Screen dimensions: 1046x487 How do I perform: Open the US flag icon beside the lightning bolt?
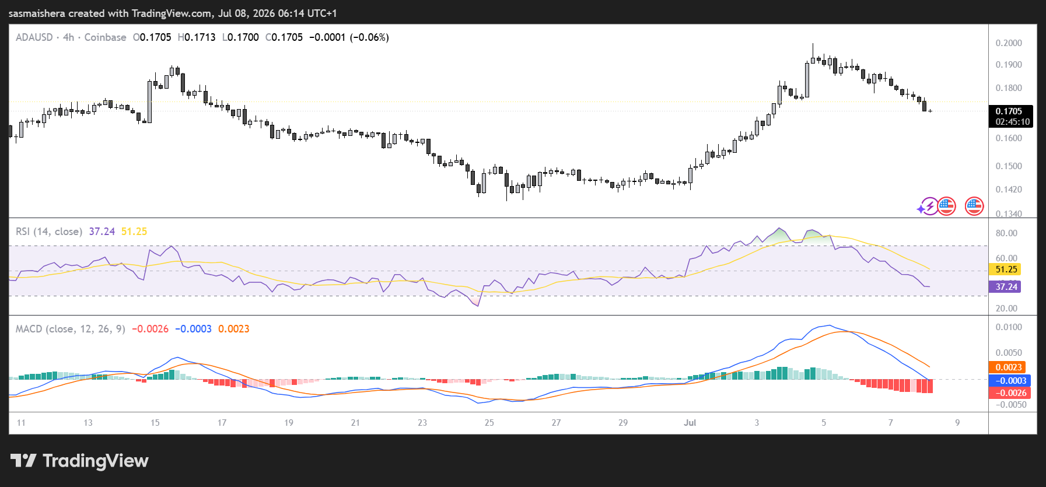point(946,206)
